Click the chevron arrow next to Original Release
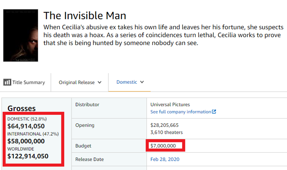 [x=100, y=82]
